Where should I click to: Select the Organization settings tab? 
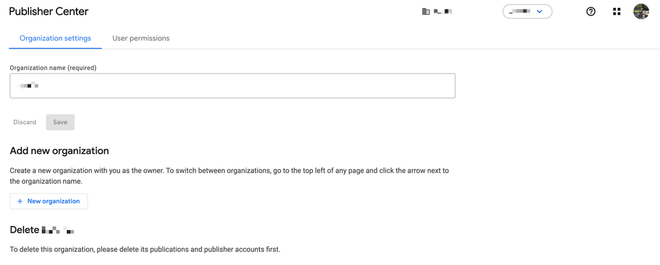pos(55,38)
